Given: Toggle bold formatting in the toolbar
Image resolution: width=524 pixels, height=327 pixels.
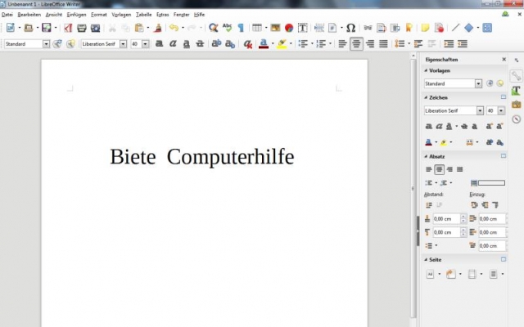Looking at the screenshot, I should 159,43.
